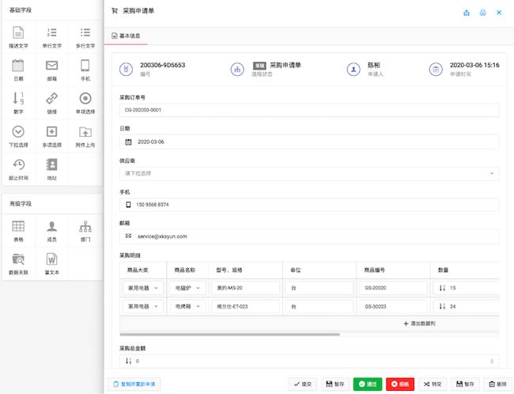Click the 采购总金额 amount field
The image size is (514, 394).
coord(309,361)
